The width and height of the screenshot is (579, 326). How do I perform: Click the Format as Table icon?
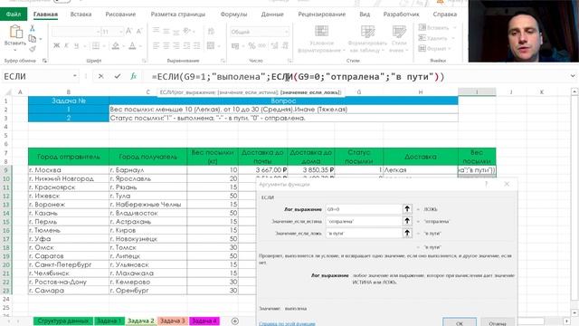(x=367, y=32)
